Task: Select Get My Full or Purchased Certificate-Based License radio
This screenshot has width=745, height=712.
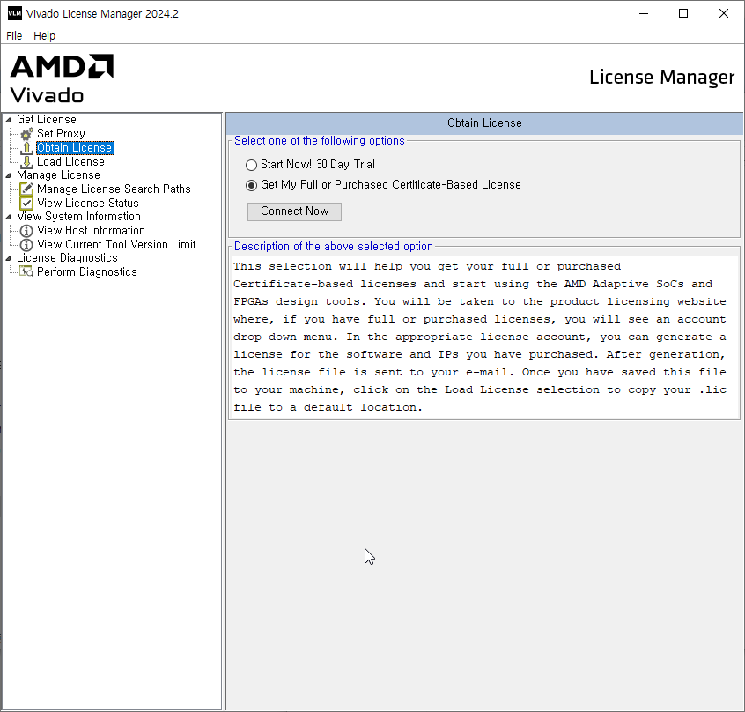Action: [251, 185]
